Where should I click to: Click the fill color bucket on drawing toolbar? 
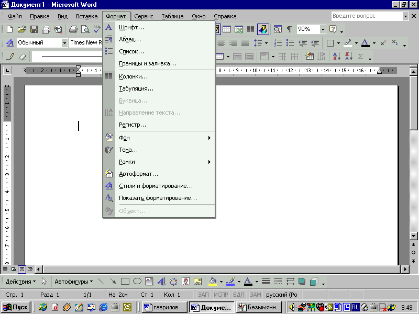click(213, 282)
